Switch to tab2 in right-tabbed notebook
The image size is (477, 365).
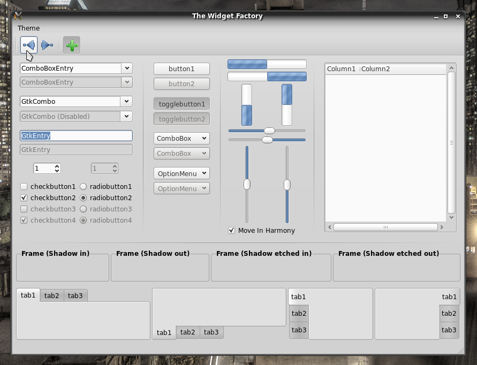449,313
